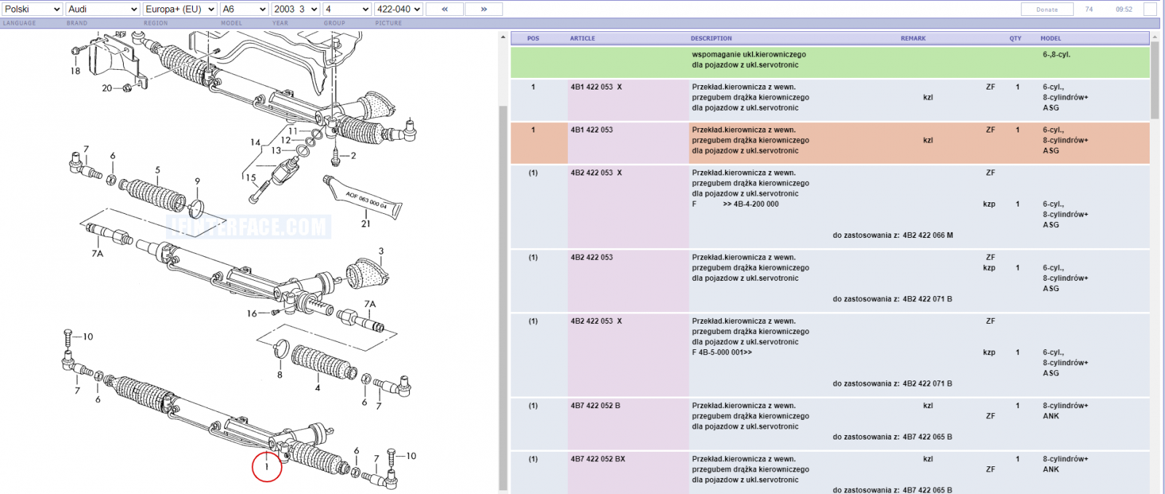
Task: Click the DESCRIPTION column header
Action: (x=711, y=39)
